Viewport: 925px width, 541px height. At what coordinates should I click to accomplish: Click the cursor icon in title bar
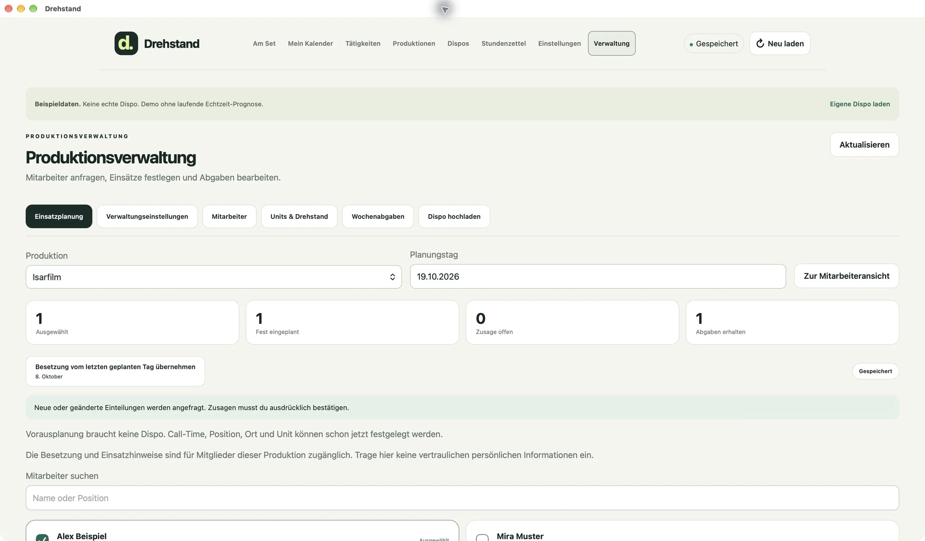(x=445, y=10)
